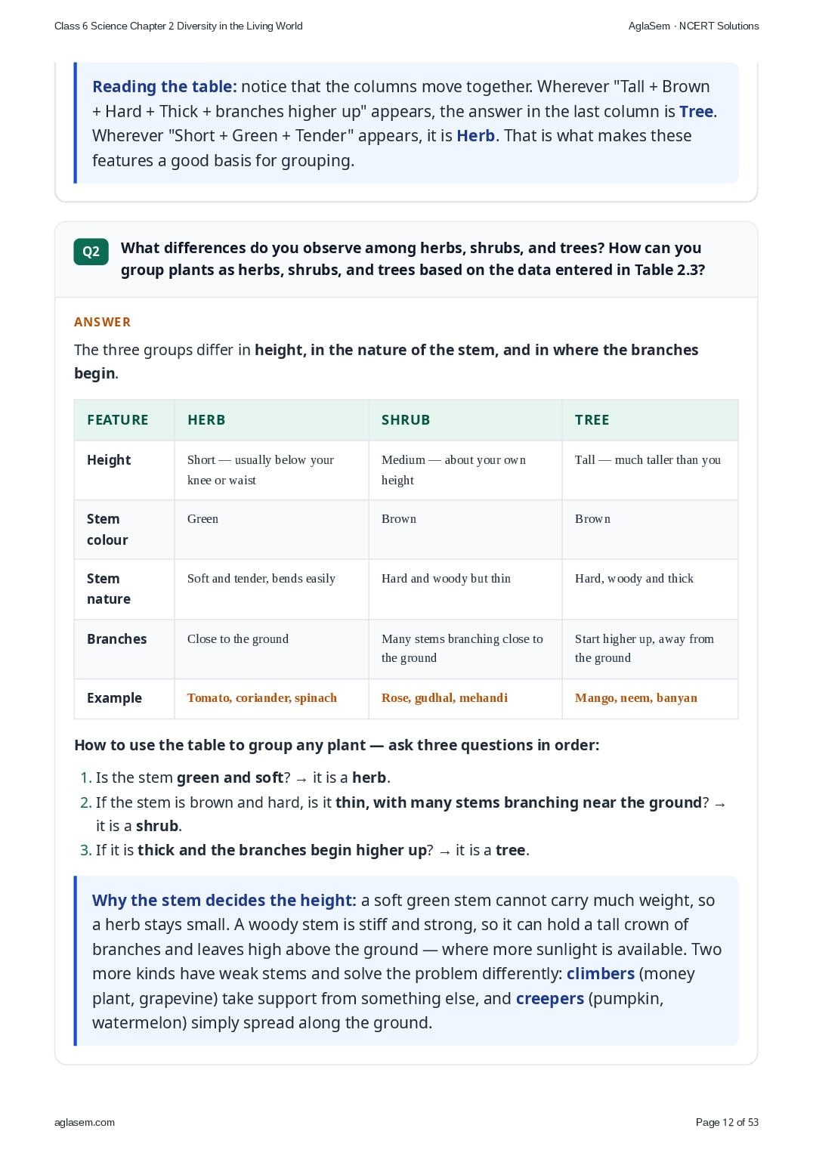Click the aglasem.com footer link
The image size is (813, 1150).
(x=85, y=1122)
